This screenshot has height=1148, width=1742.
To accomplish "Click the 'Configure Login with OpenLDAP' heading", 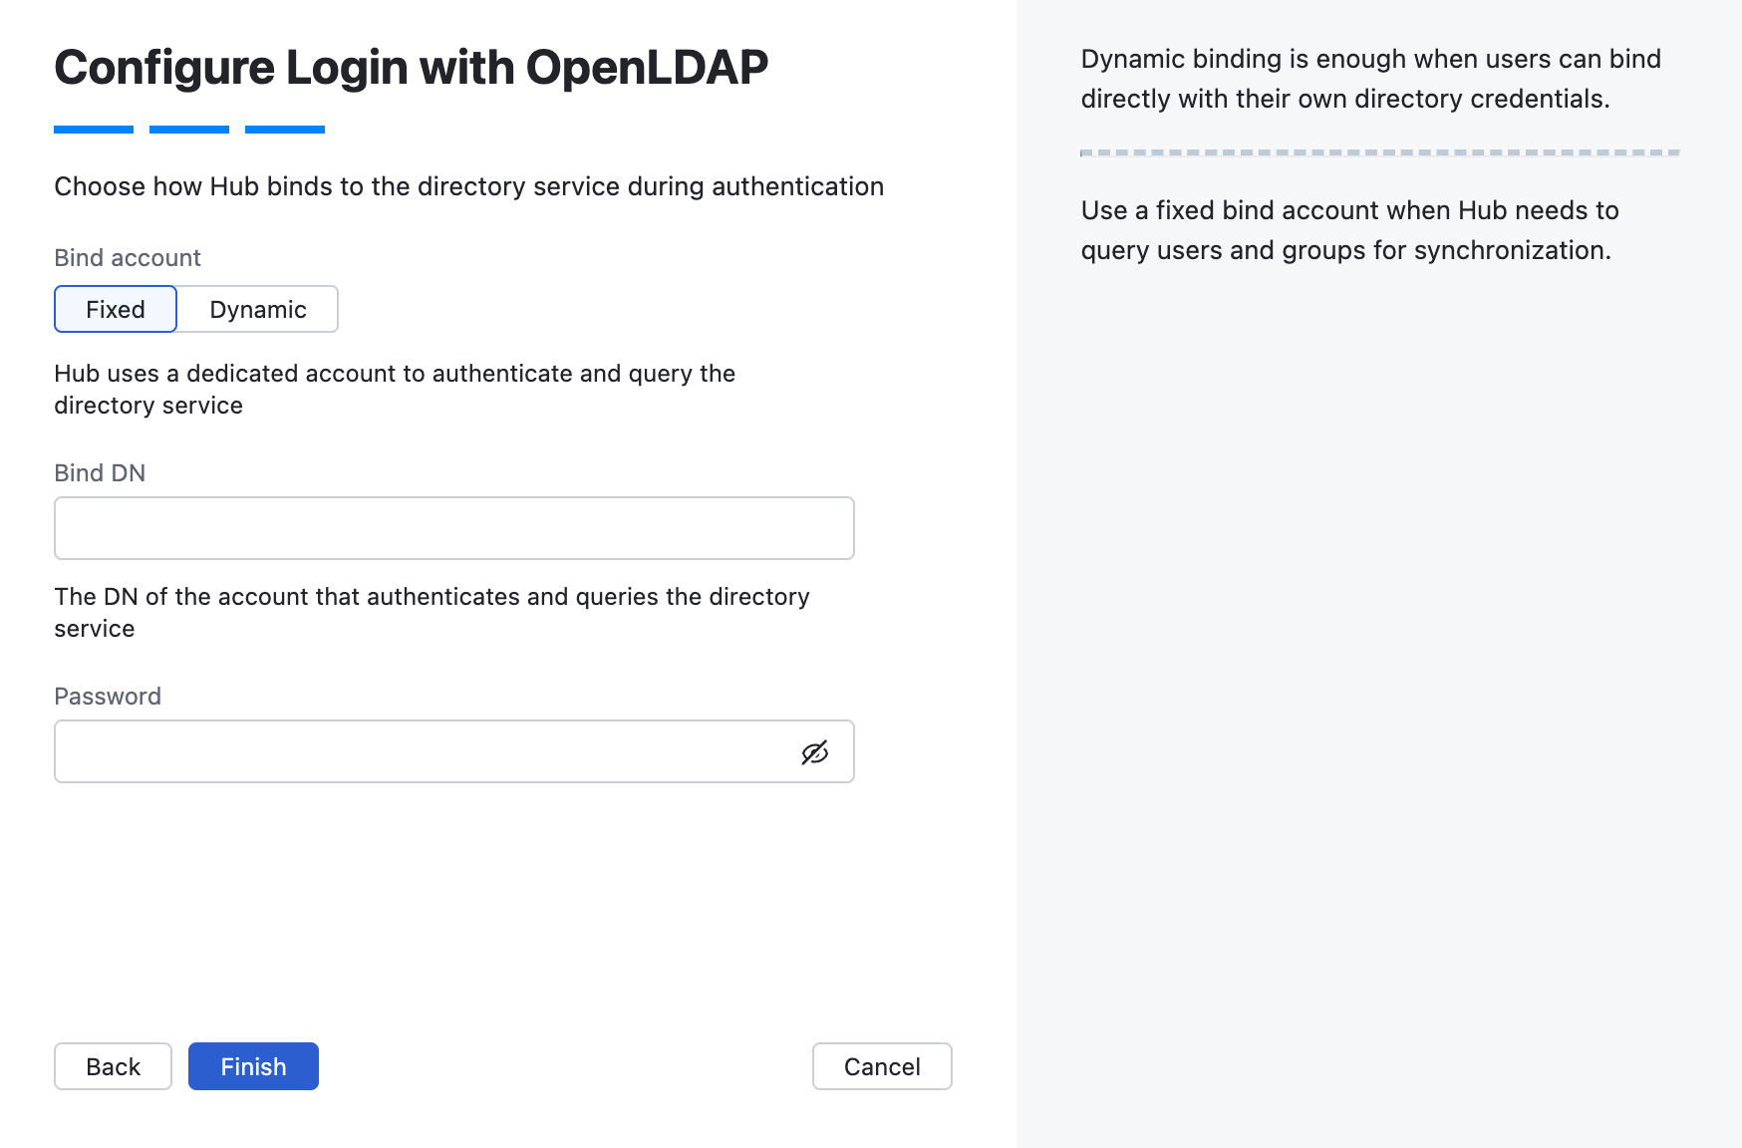I will tap(412, 68).
